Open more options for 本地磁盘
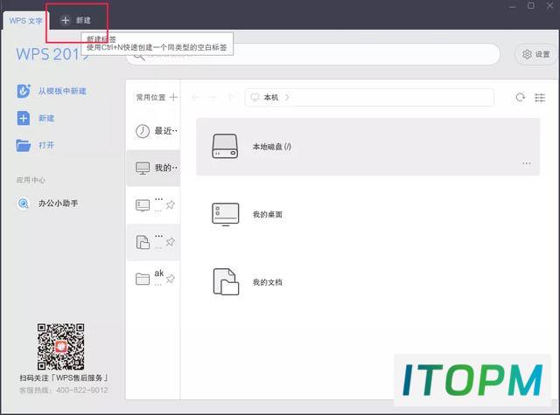Viewport: 560px width, 415px height. [526, 163]
